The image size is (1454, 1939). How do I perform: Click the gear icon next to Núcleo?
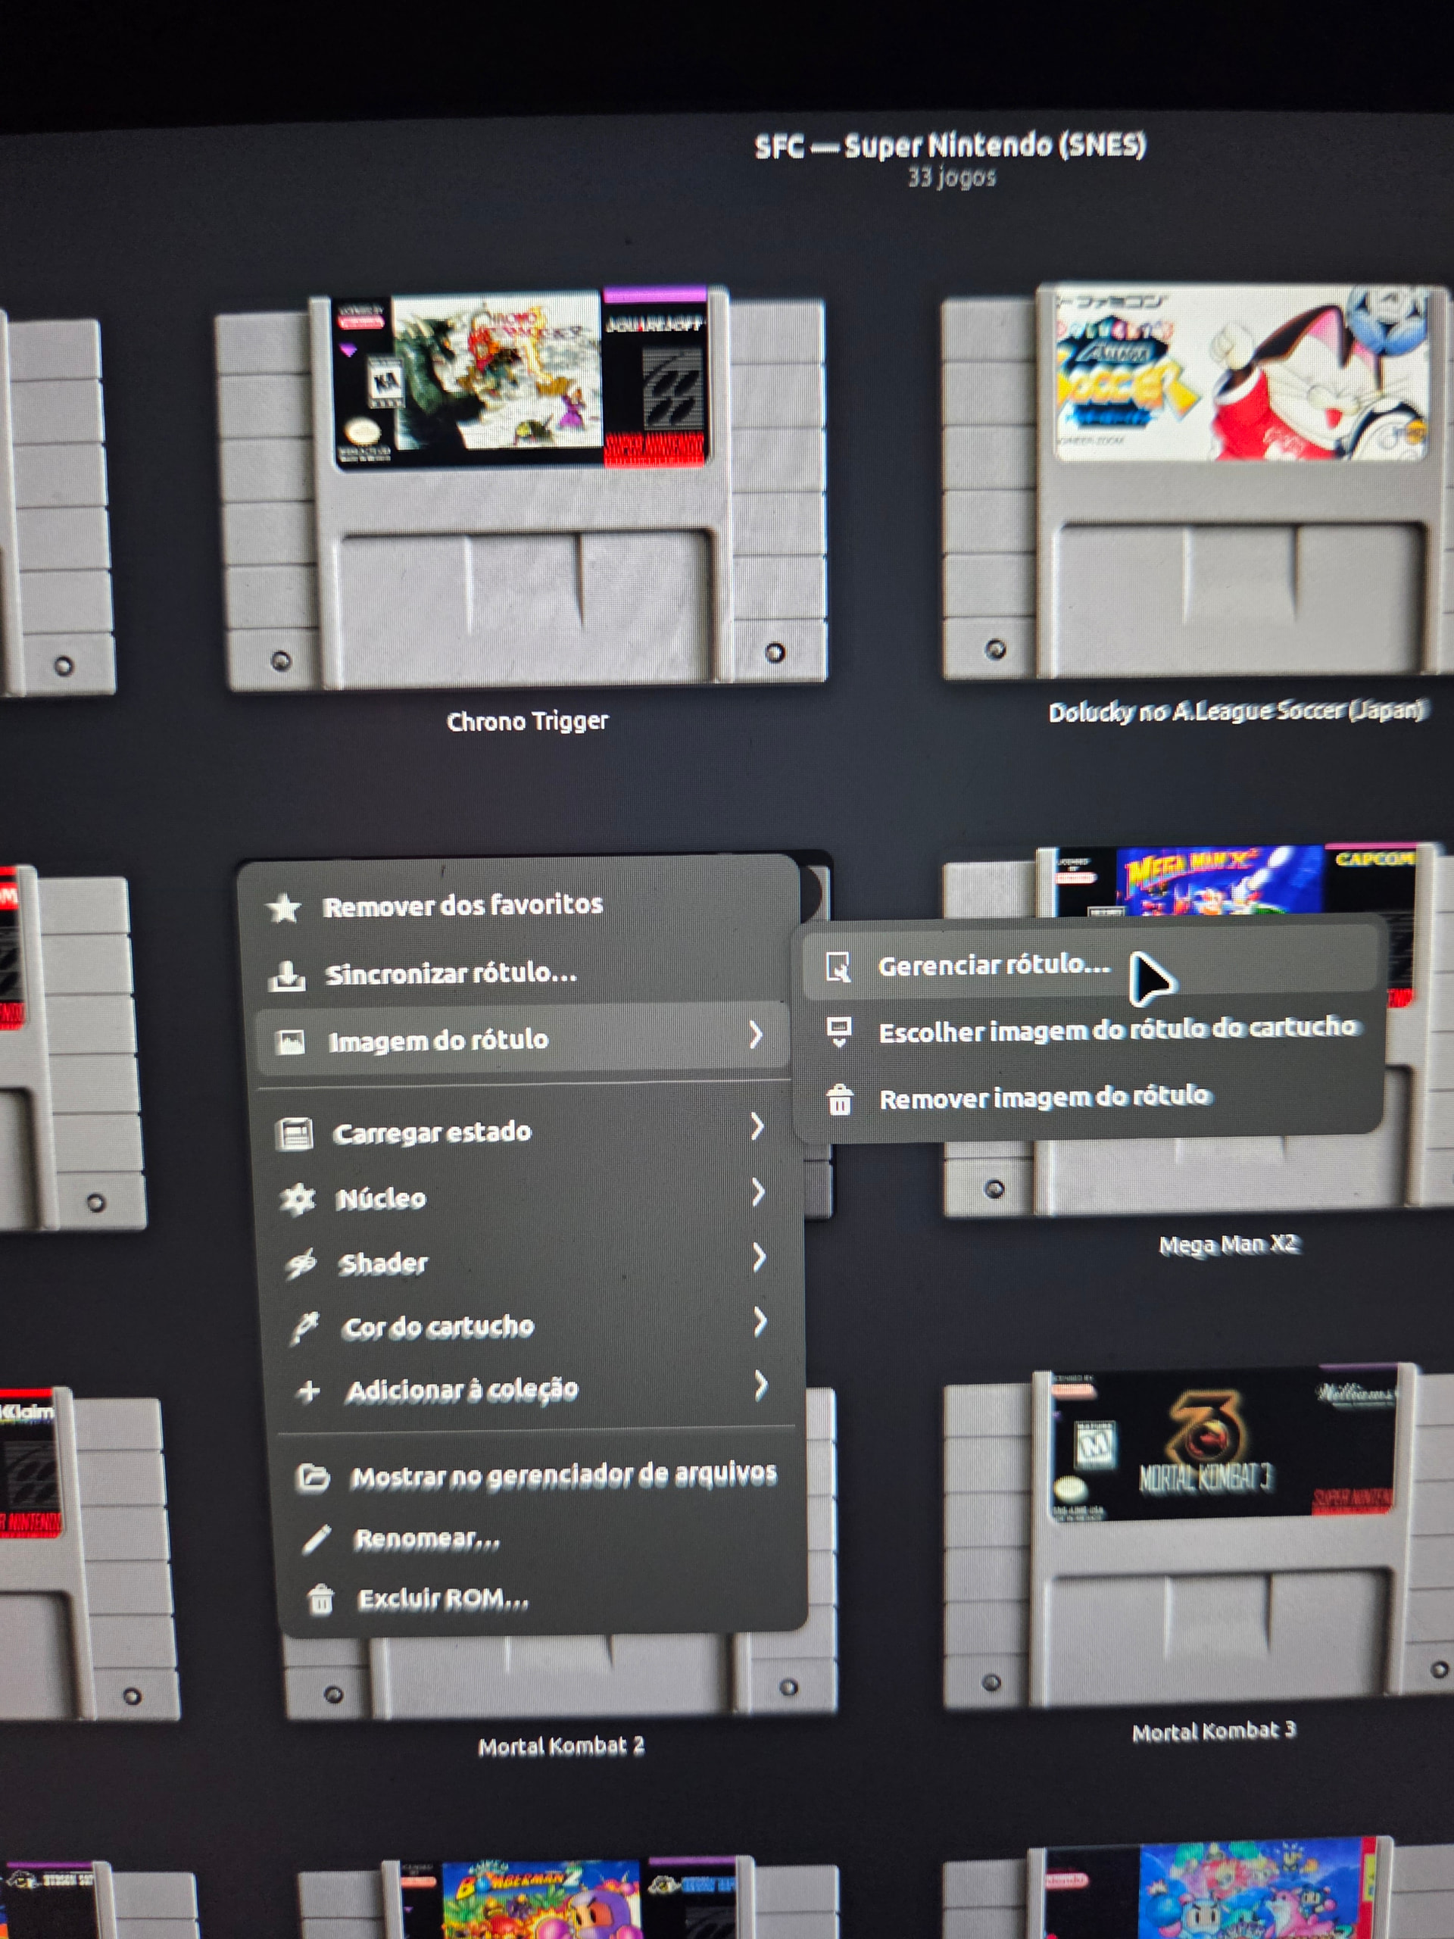tap(297, 1198)
